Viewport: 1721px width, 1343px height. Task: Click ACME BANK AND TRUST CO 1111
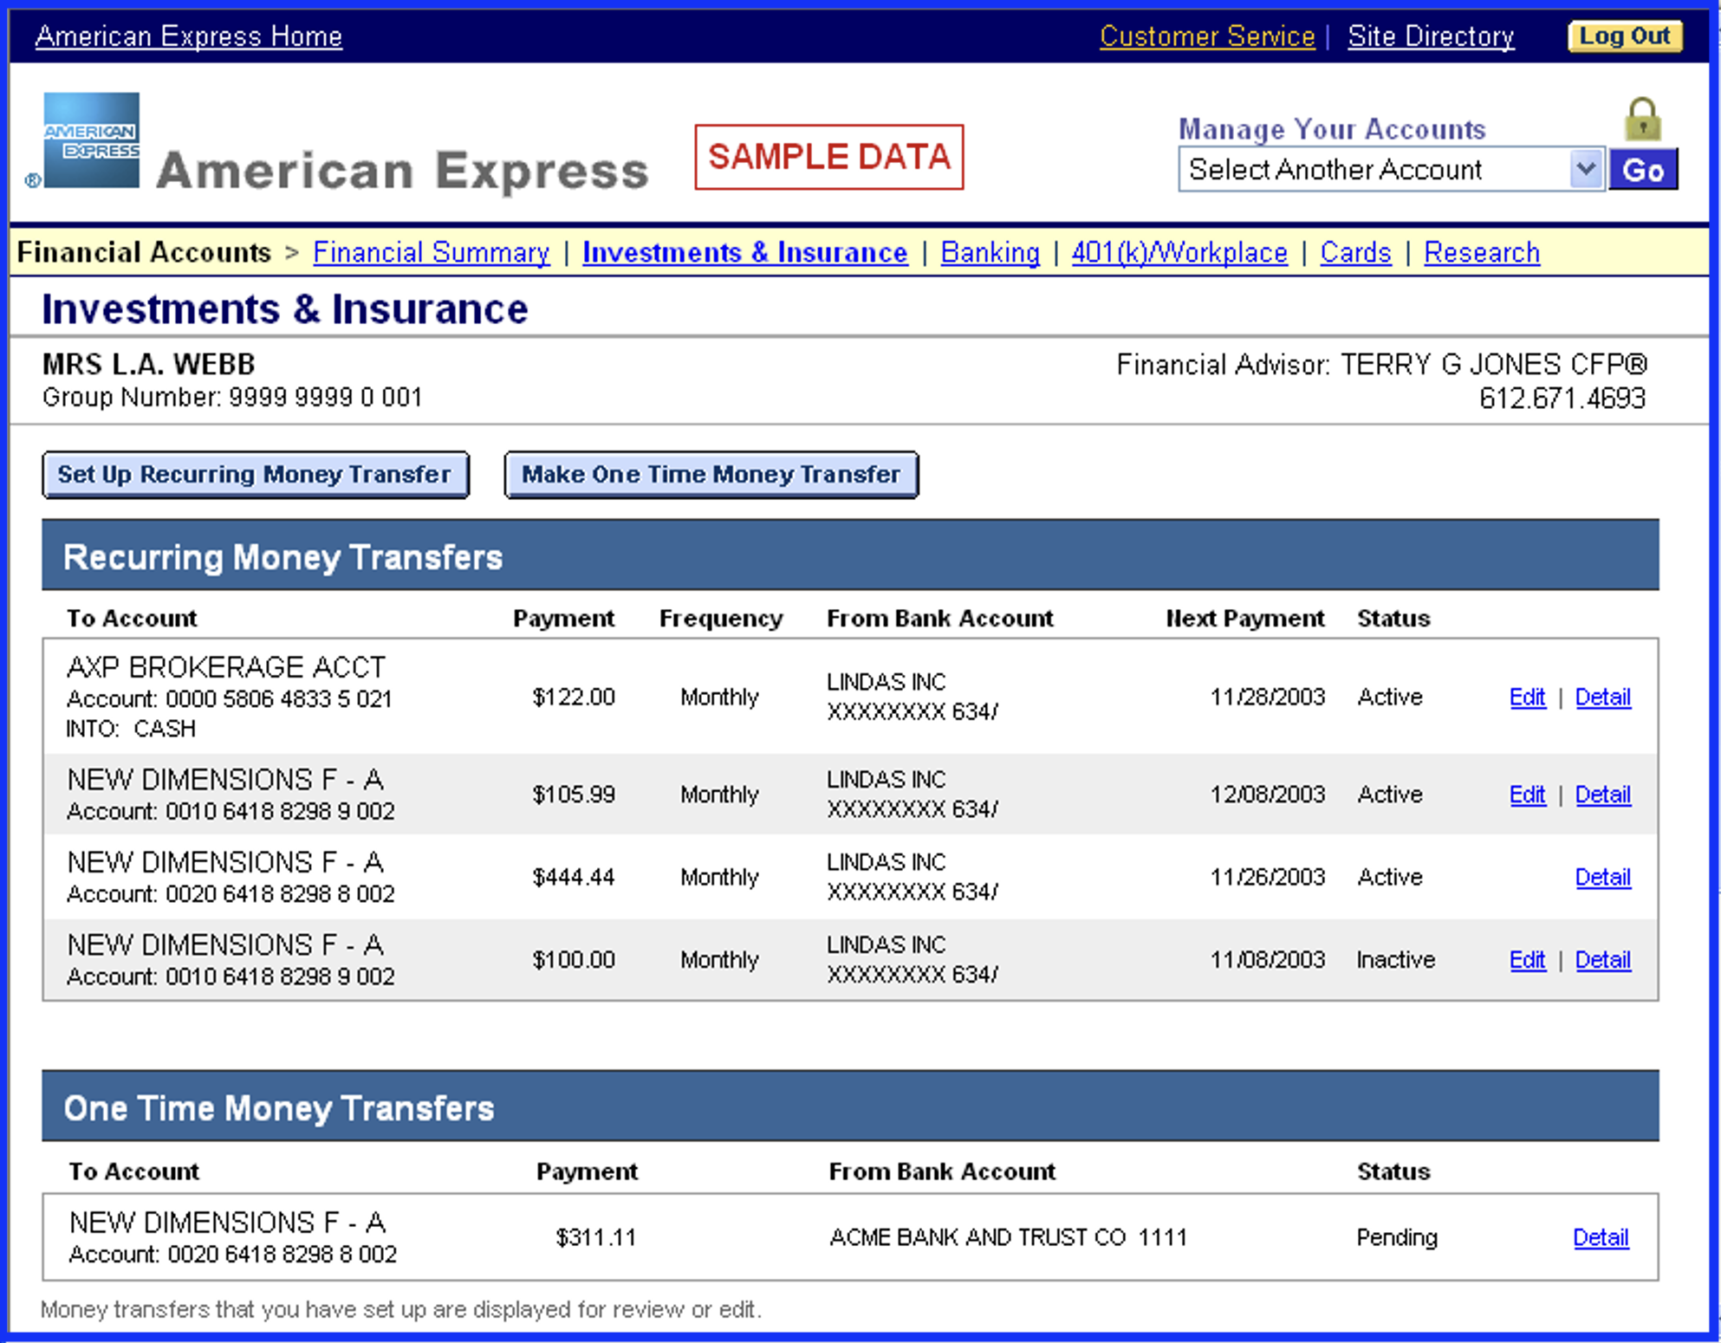(x=1008, y=1237)
